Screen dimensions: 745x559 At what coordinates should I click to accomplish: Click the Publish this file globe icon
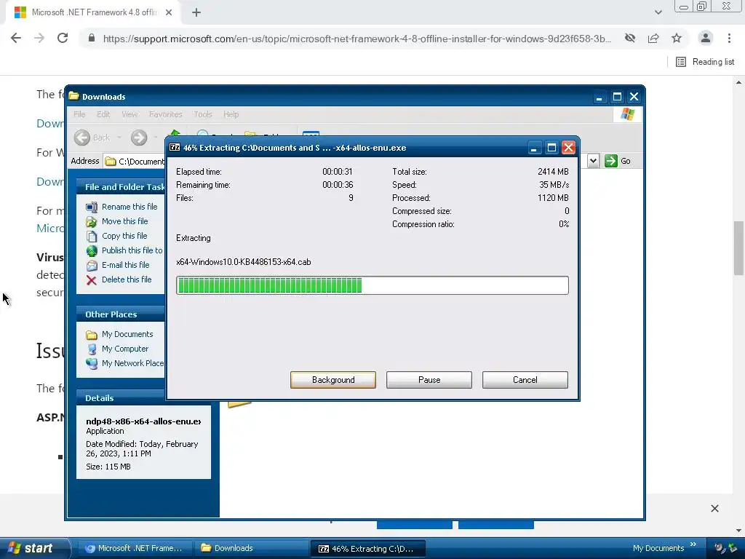tap(92, 251)
